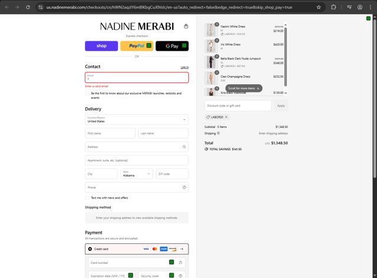Click the page vertical scrollbar
Screen dimensions: 377x278
(375, 98)
